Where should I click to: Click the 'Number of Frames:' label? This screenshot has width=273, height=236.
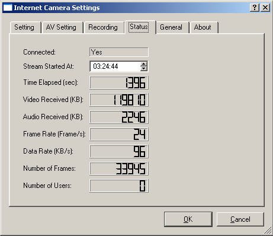[x=49, y=168]
